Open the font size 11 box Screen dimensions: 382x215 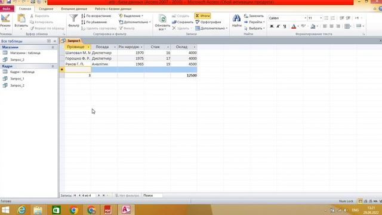click(315, 18)
